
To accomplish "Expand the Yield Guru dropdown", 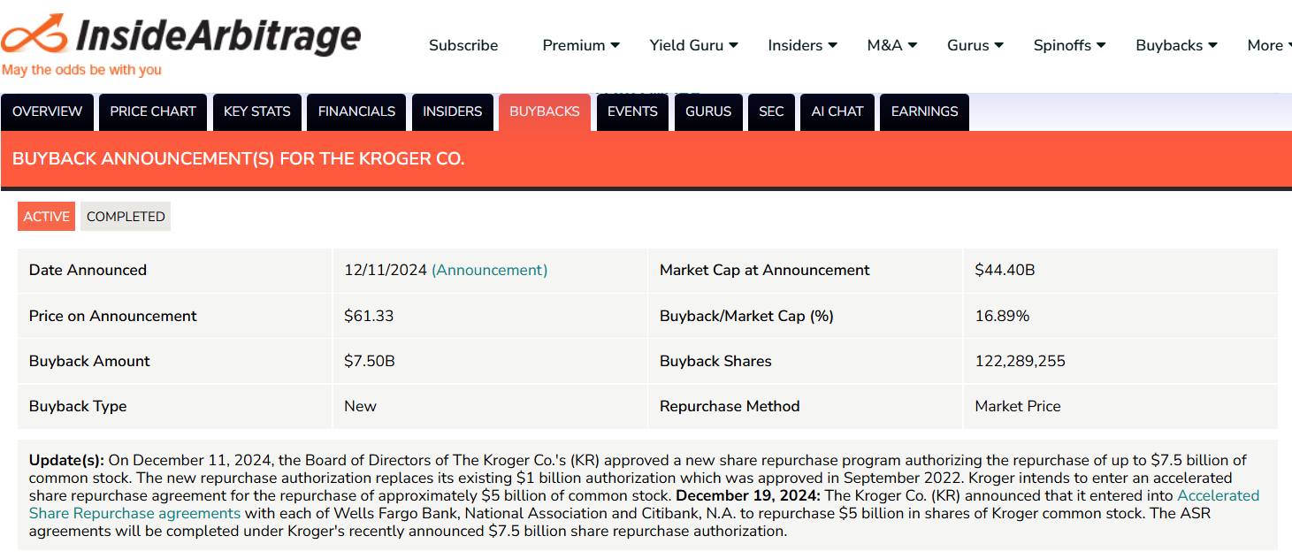I will pyautogui.click(x=693, y=45).
